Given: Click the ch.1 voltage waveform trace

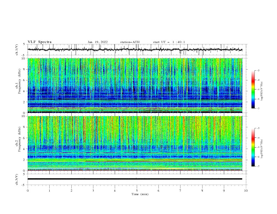Looking at the screenshot, I should point(135,50).
